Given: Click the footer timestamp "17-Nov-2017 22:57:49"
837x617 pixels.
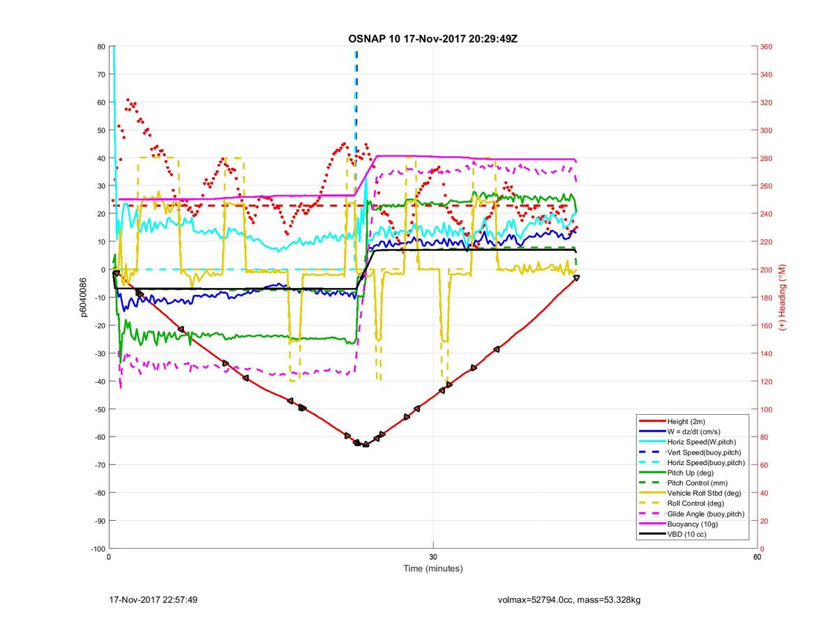Looking at the screenshot, I should (154, 600).
